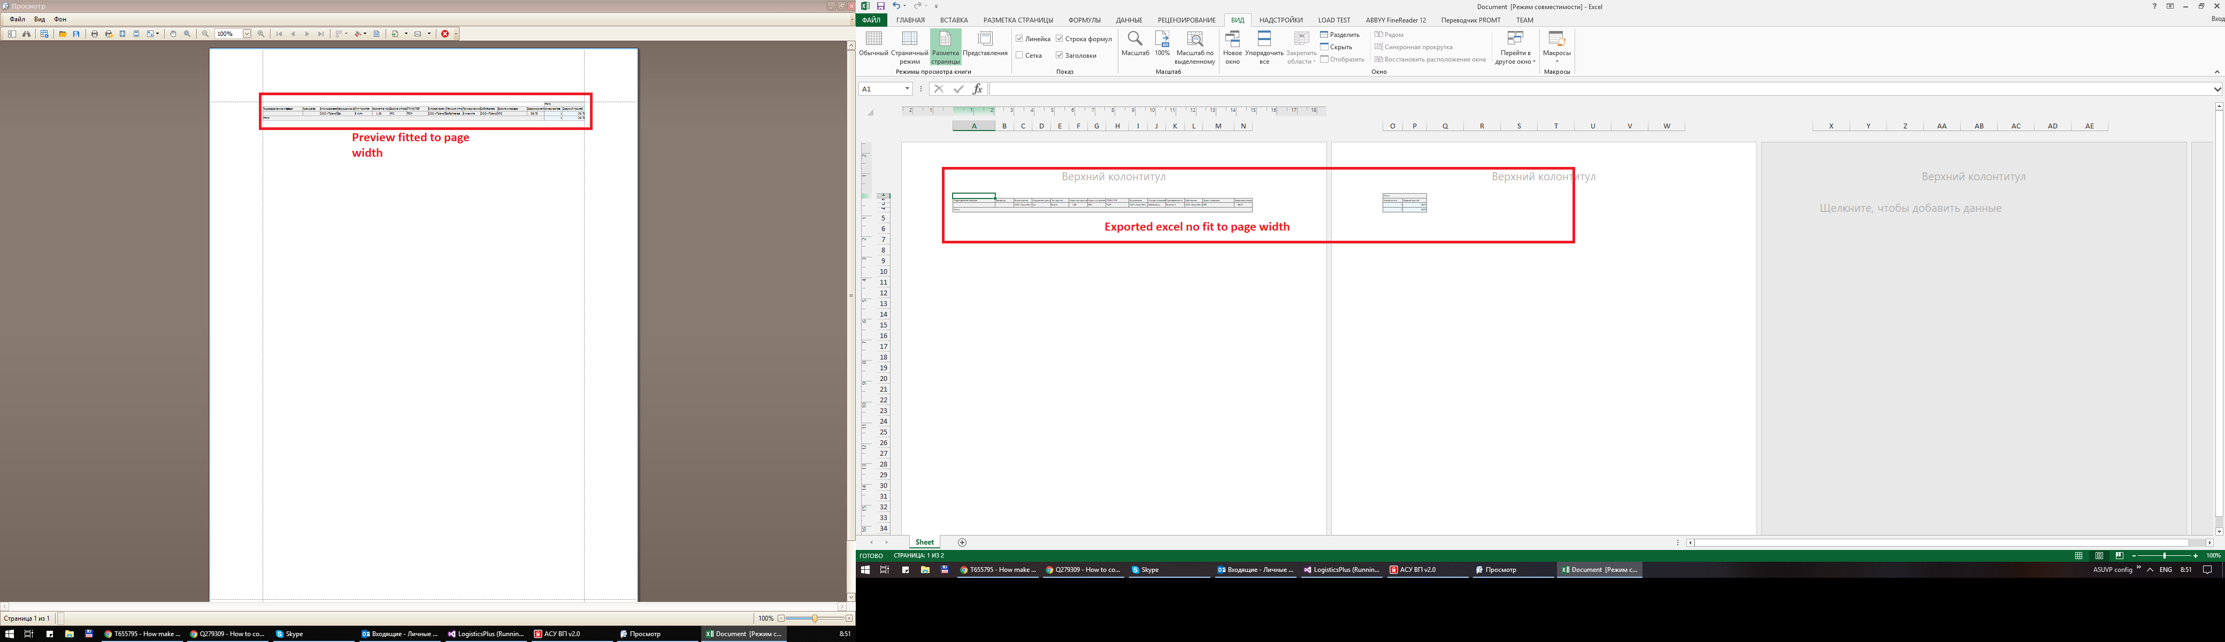
Task: Add new worksheet with plus button
Action: (962, 542)
